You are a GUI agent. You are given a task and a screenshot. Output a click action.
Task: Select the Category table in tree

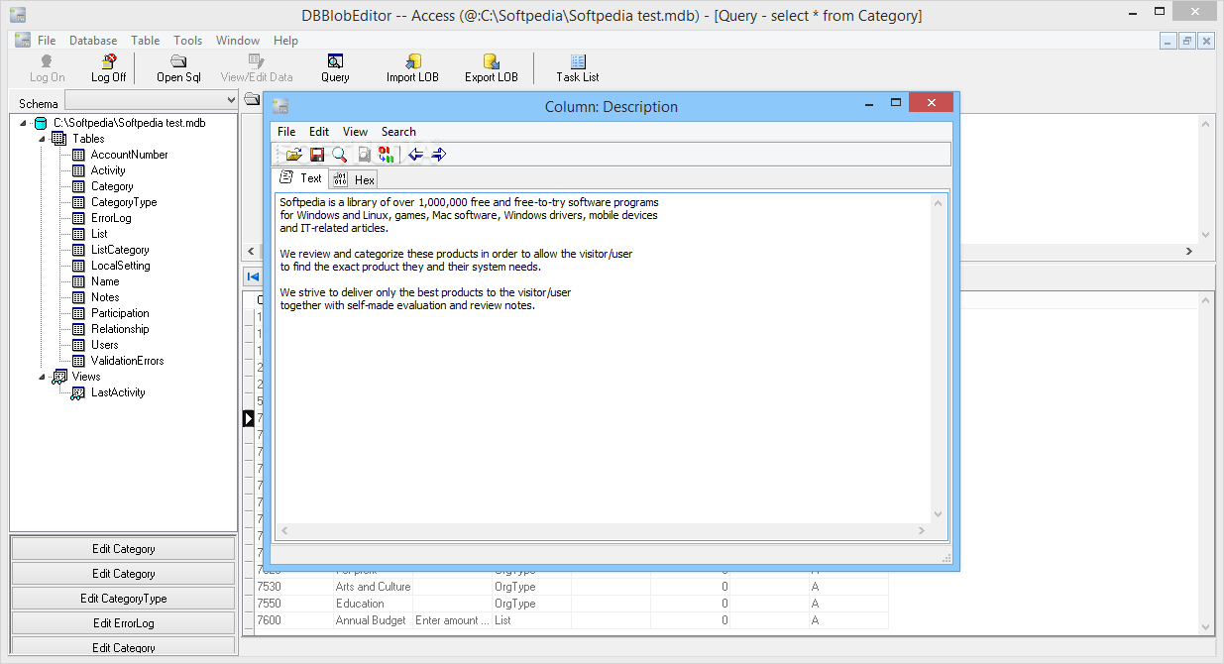click(x=112, y=186)
